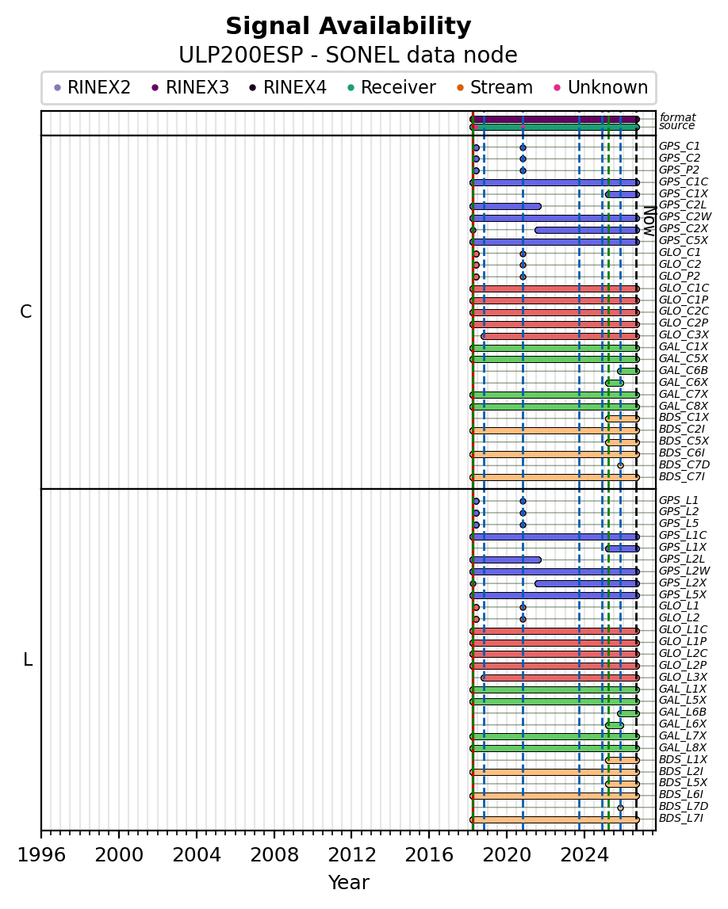Click the teal source availability bar
Image resolution: width=728 pixels, height=909 pixels.
pyautogui.click(x=554, y=127)
